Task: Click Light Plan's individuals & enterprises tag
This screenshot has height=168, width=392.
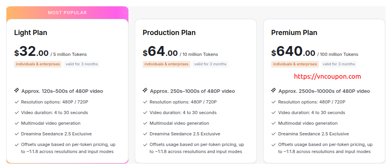Action: coord(38,64)
